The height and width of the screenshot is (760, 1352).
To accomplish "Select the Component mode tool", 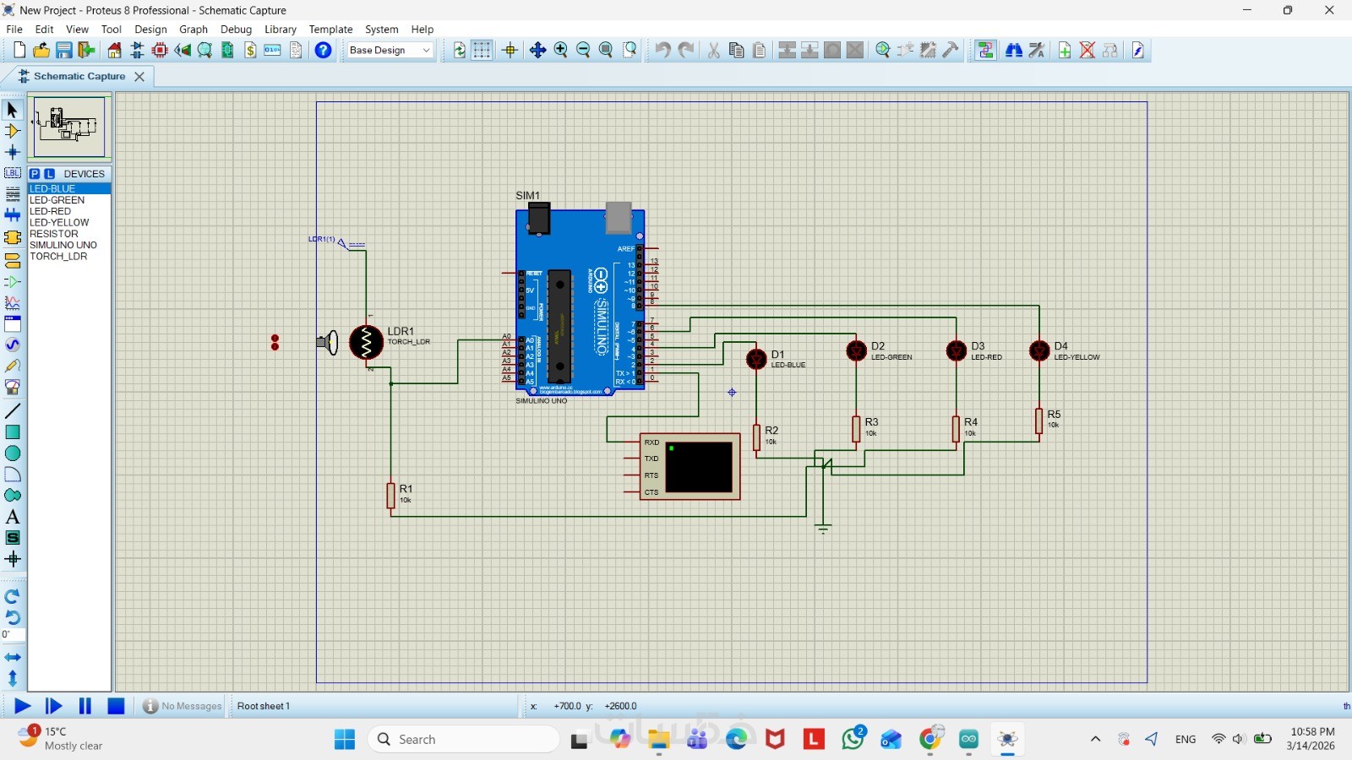I will [12, 131].
